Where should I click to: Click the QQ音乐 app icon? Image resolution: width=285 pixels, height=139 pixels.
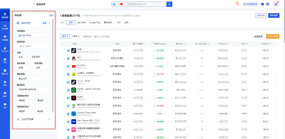click(74, 74)
